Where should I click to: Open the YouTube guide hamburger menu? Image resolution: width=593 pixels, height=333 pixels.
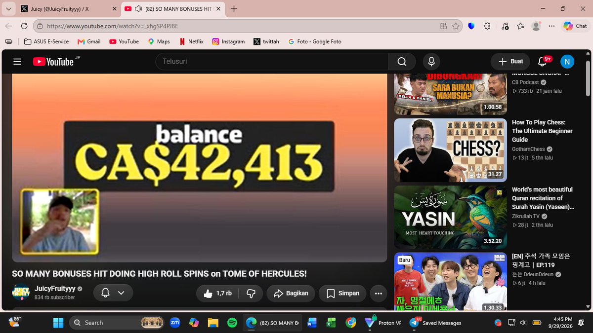pos(17,62)
